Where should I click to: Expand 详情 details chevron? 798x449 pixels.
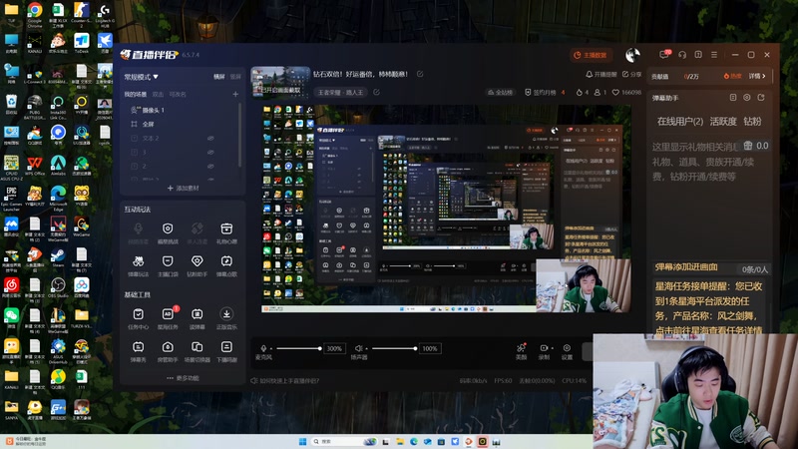point(757,76)
